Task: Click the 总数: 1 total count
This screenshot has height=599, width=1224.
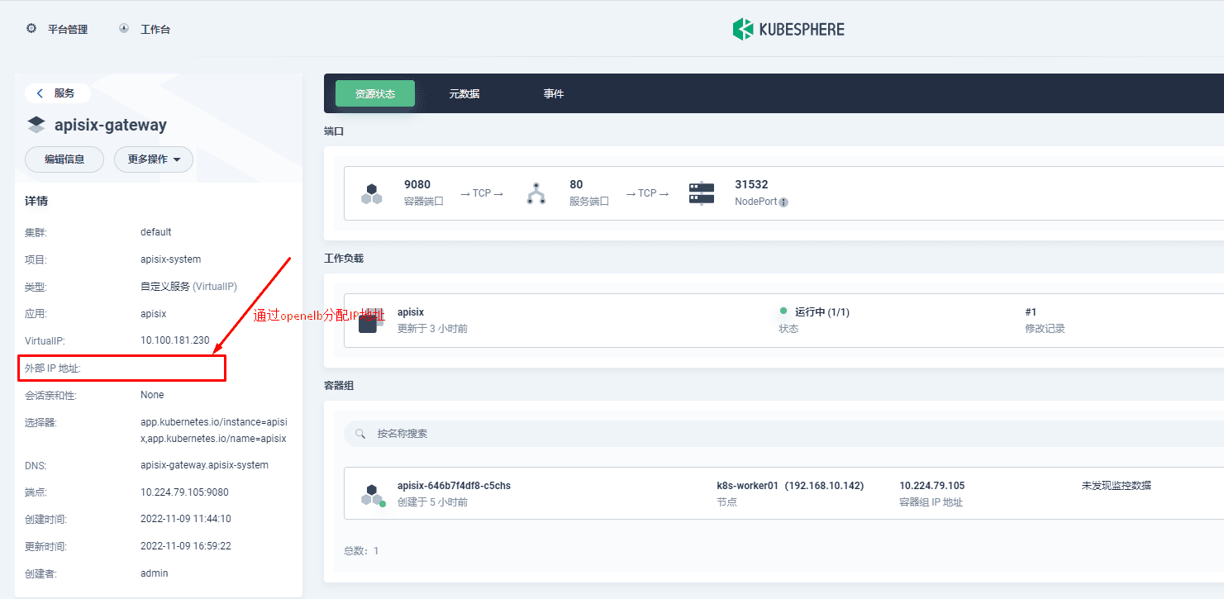Action: pyautogui.click(x=361, y=551)
